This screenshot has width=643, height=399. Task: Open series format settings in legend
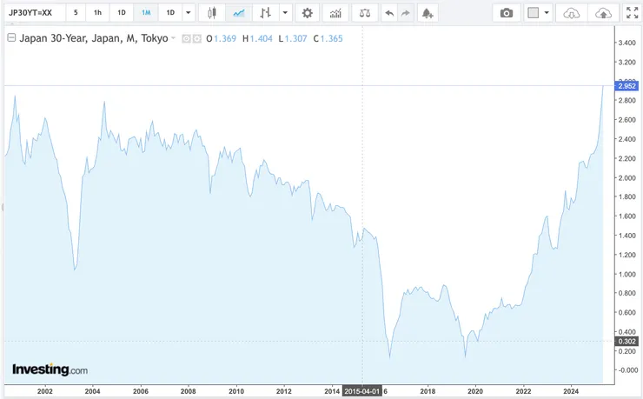pyautogui.click(x=197, y=38)
